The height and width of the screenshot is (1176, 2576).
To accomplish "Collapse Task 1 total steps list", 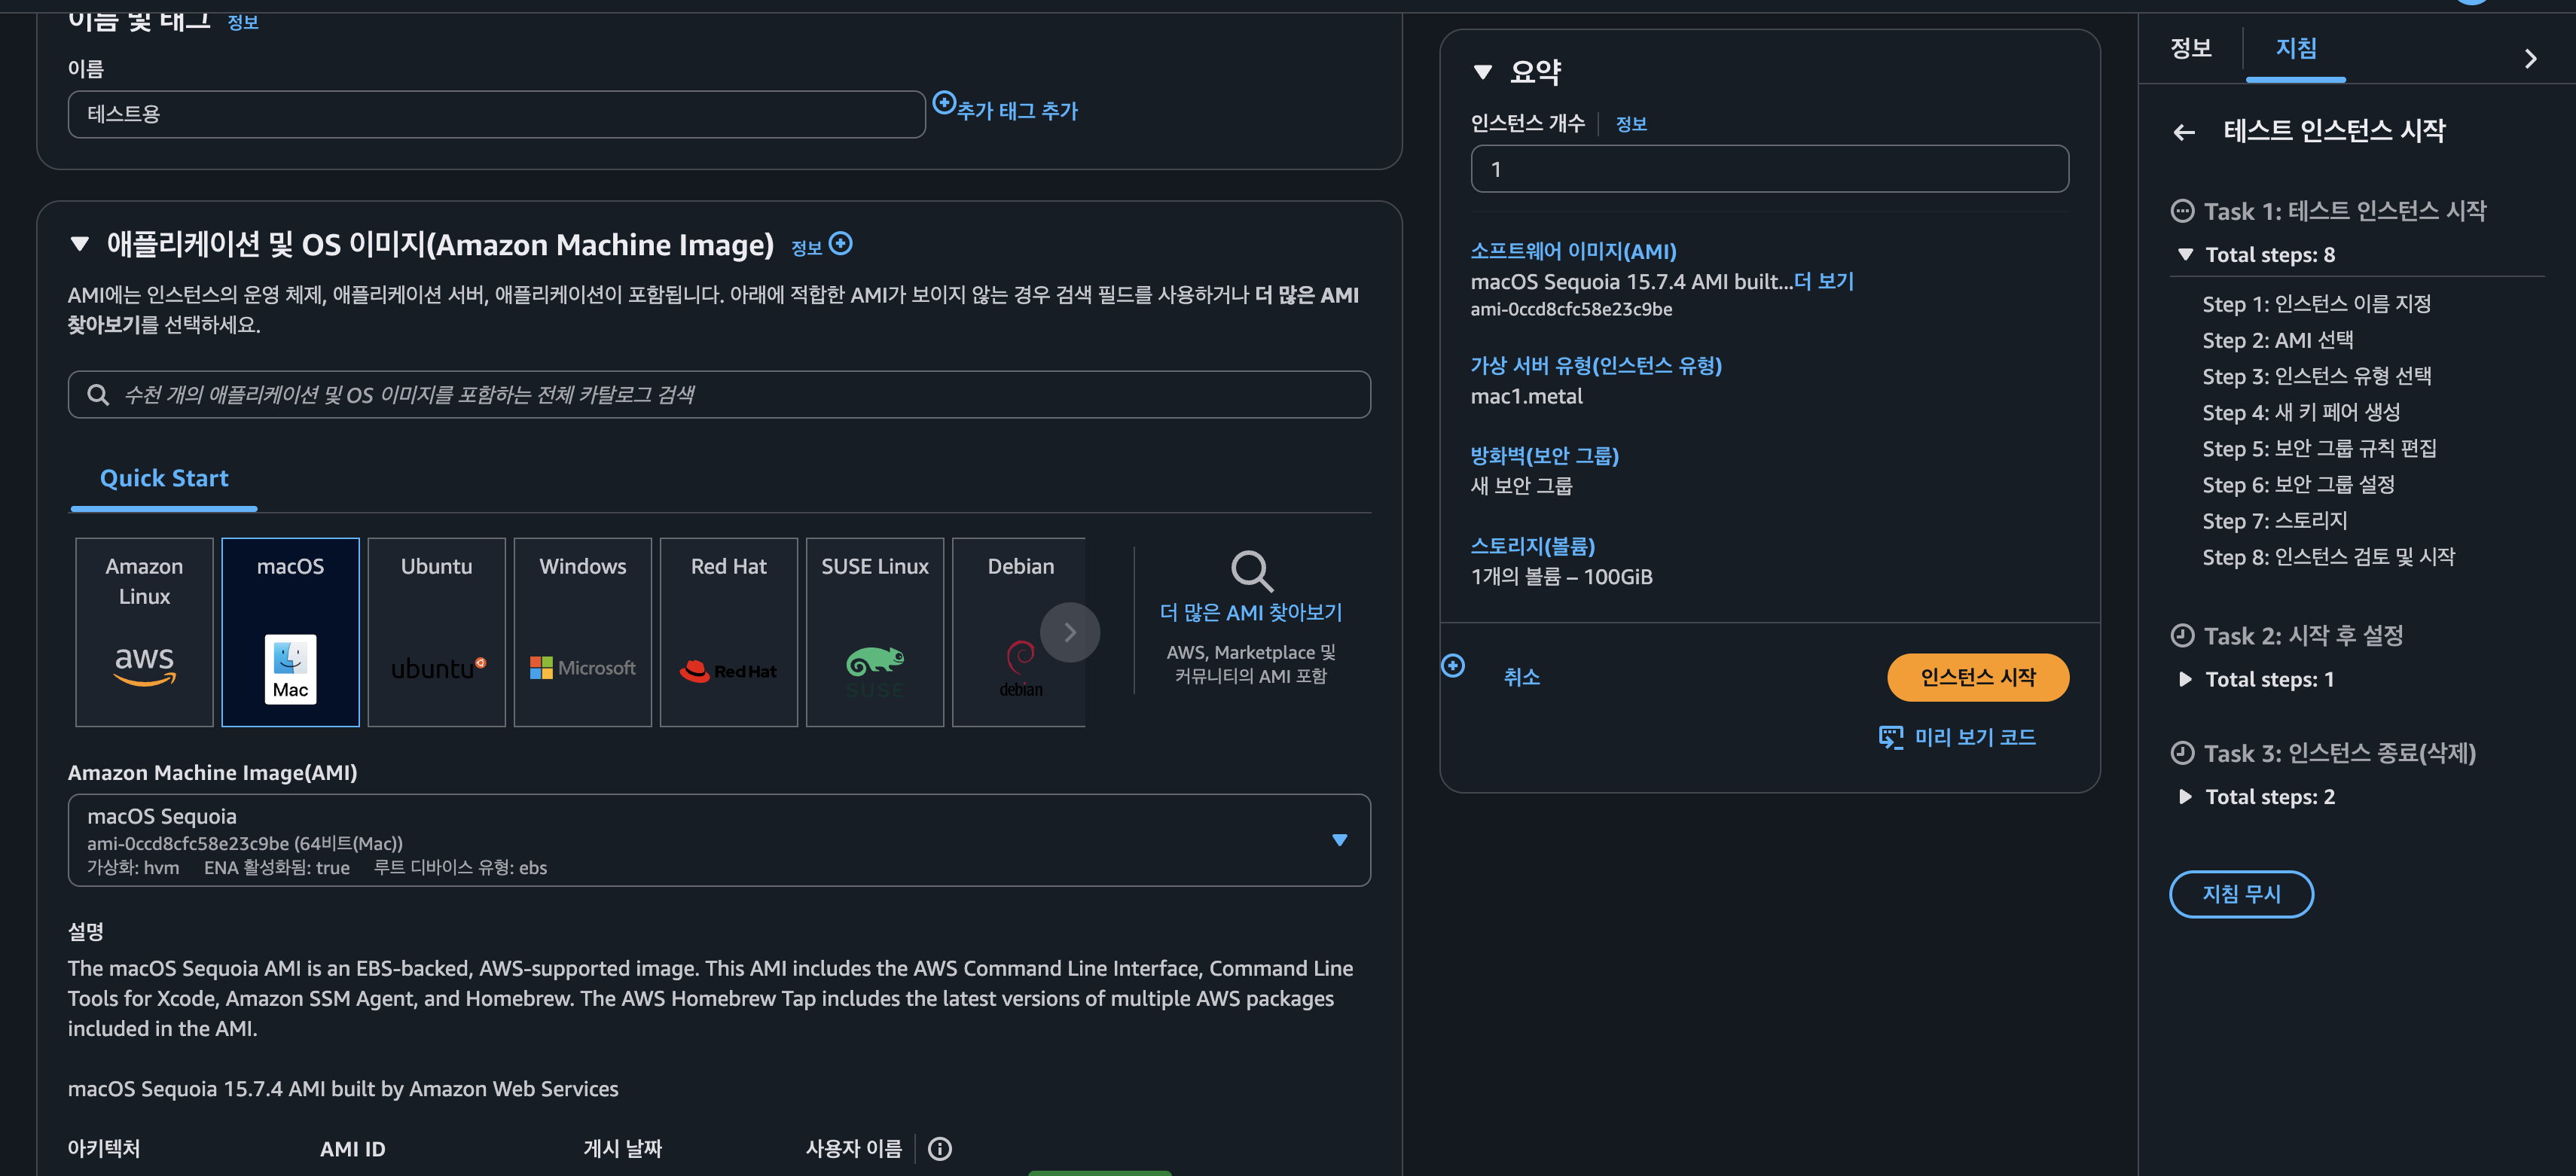I will (2185, 254).
